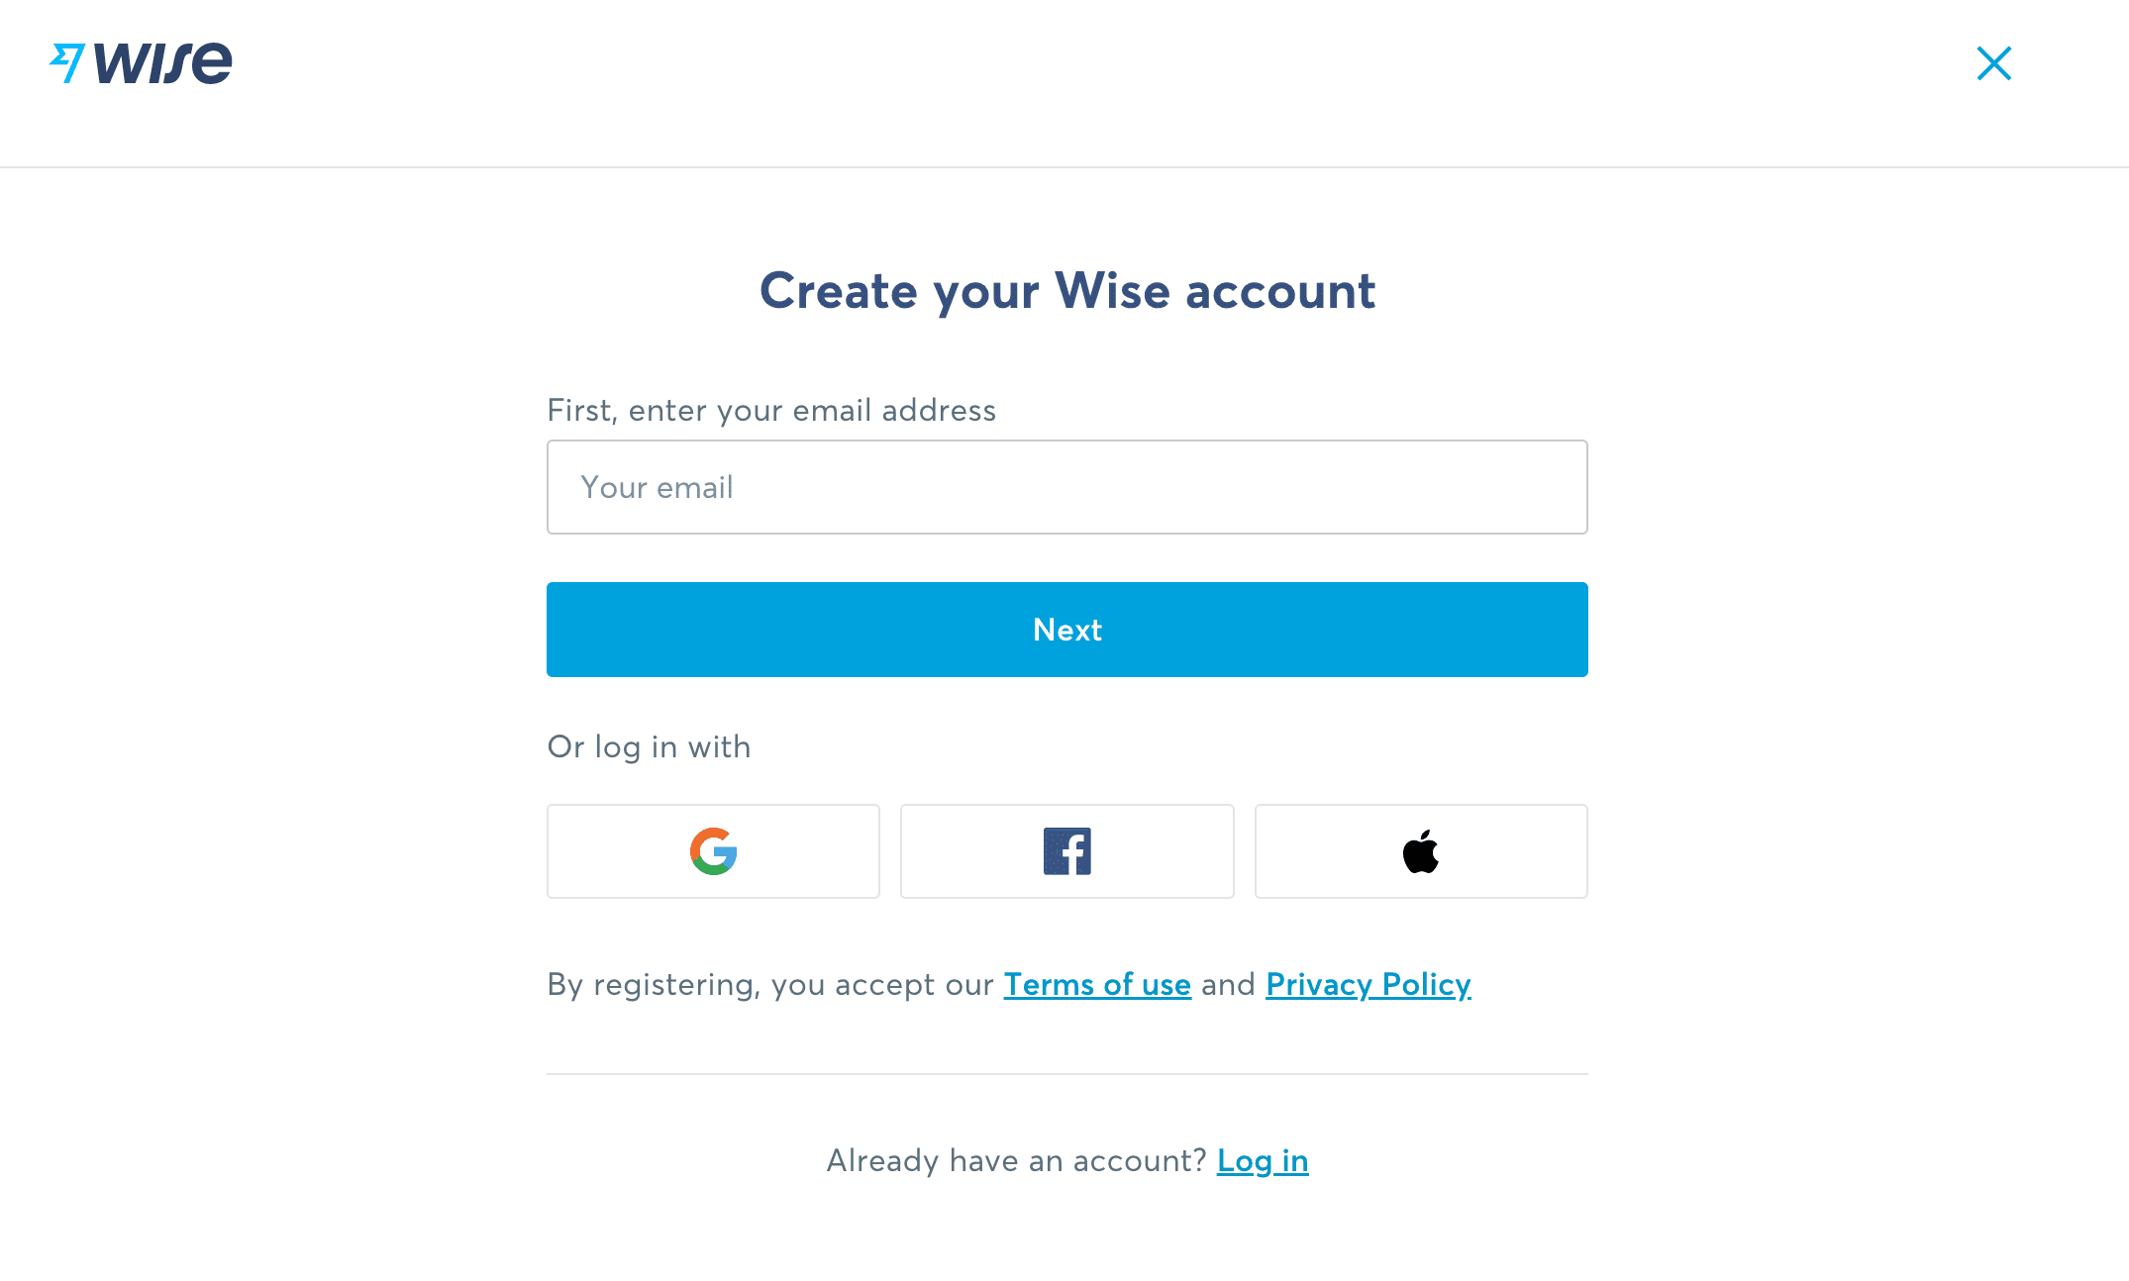2129x1281 pixels.
Task: Submit your email with Next
Action: [1066, 630]
